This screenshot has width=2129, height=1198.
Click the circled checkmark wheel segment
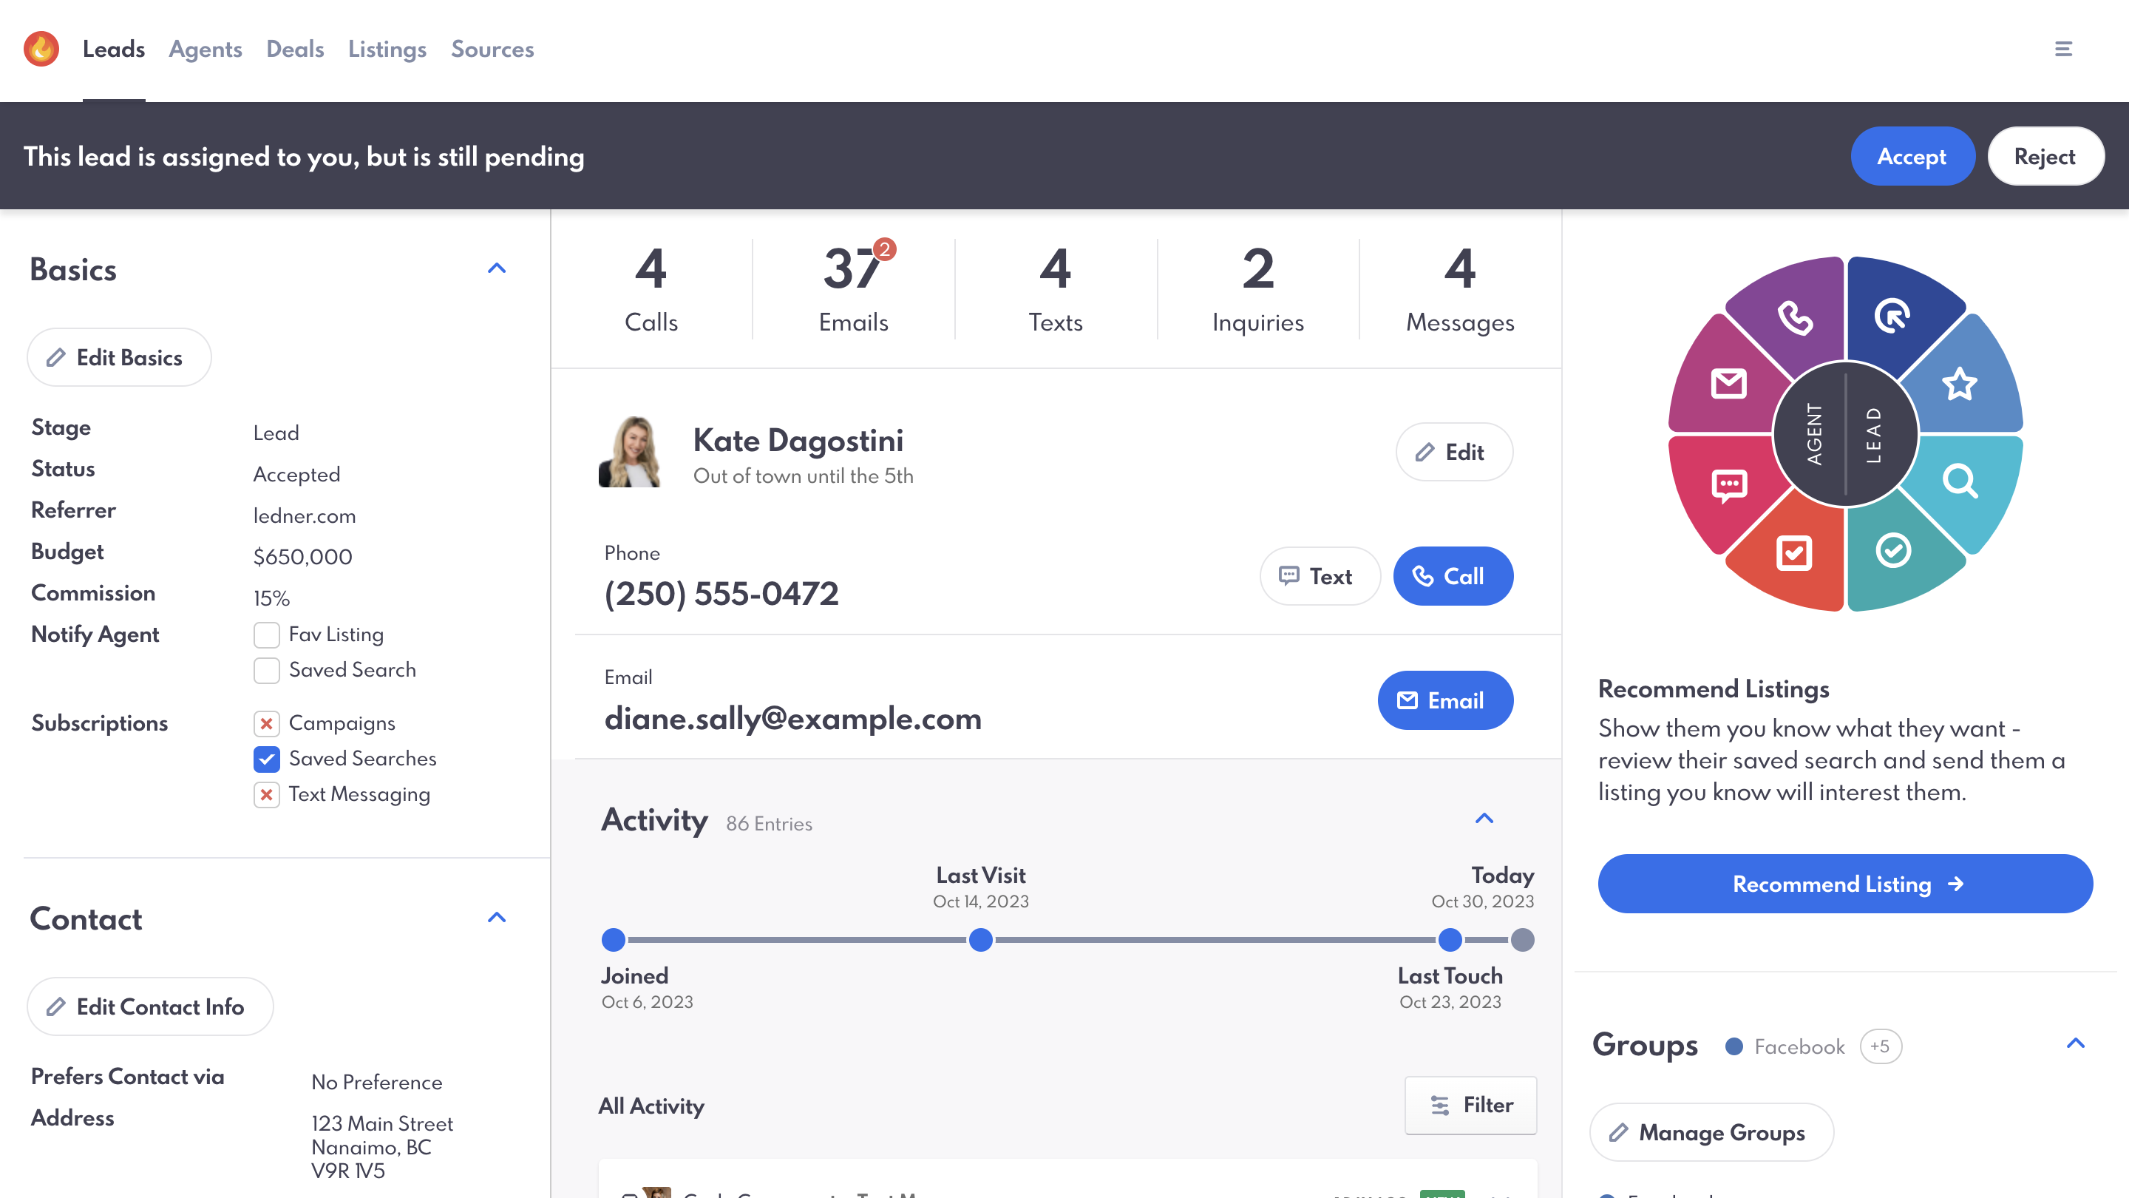click(x=1892, y=551)
